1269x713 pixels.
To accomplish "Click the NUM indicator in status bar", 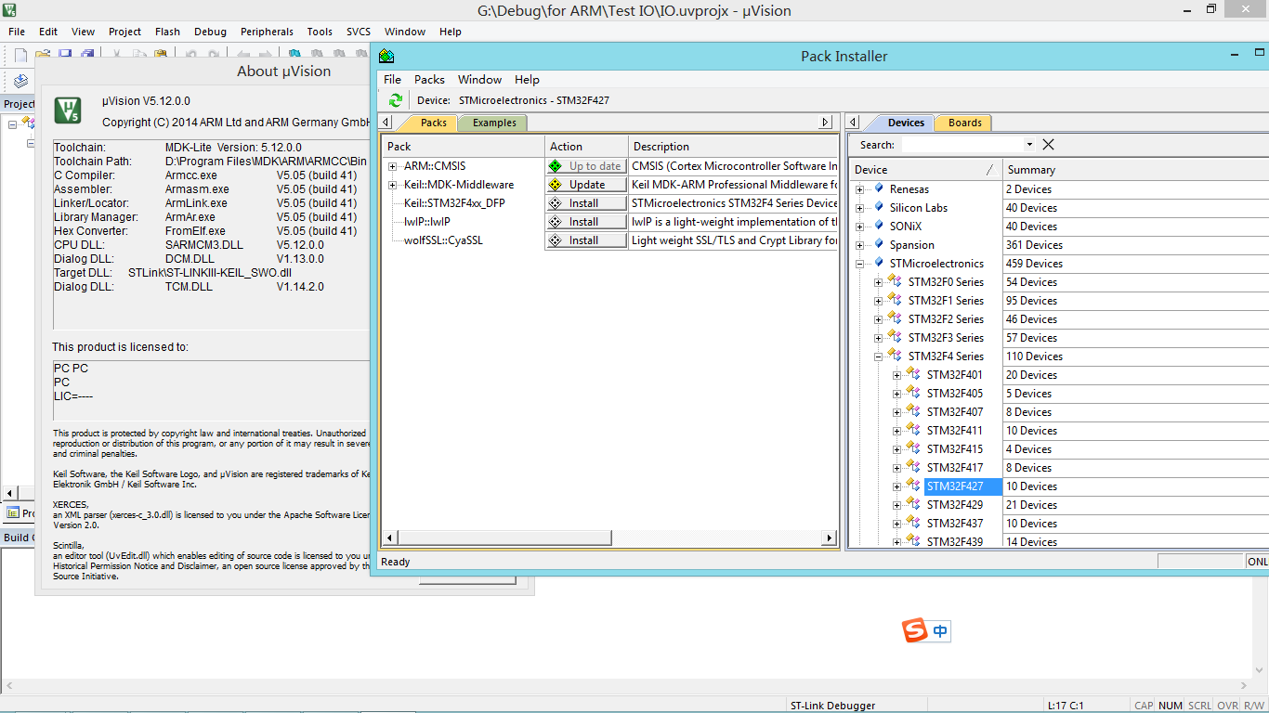I will point(1171,706).
